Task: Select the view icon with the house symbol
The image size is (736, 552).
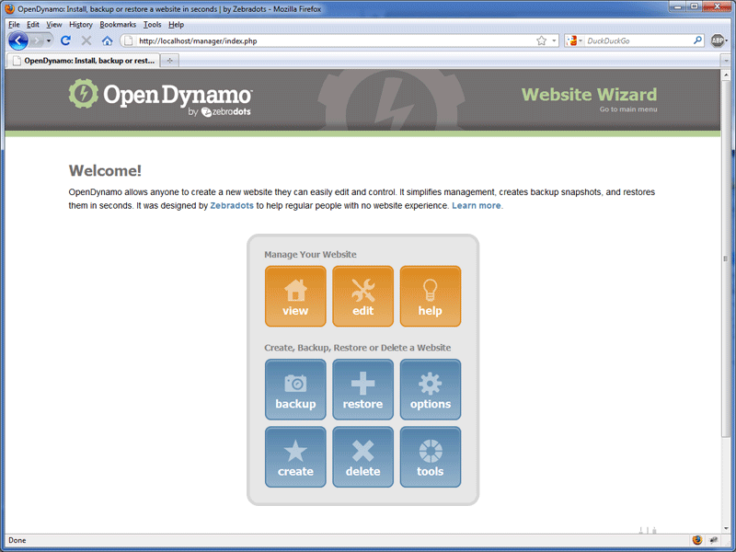Action: 295,296
